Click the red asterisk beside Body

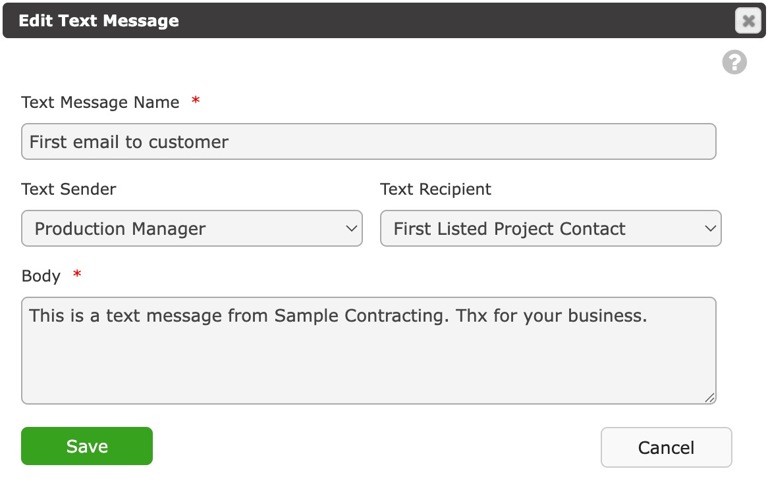(x=77, y=274)
